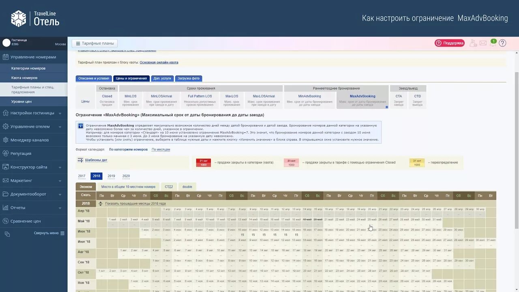Expand Документооборот sidebar section
Image resolution: width=519 pixels, height=292 pixels.
pyautogui.click(x=34, y=194)
